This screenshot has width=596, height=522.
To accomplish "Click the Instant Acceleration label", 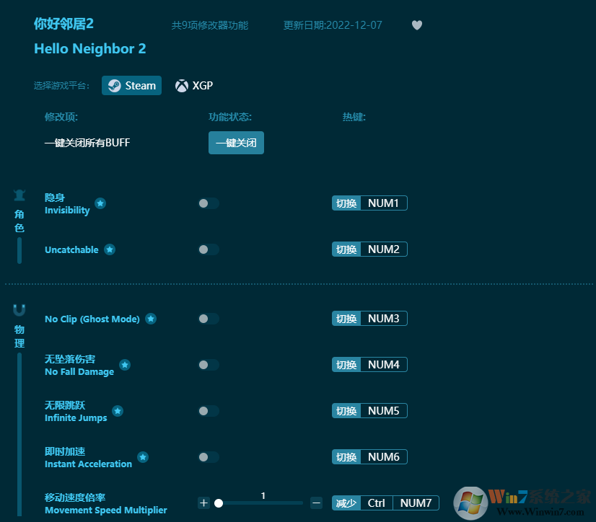I will [x=88, y=457].
